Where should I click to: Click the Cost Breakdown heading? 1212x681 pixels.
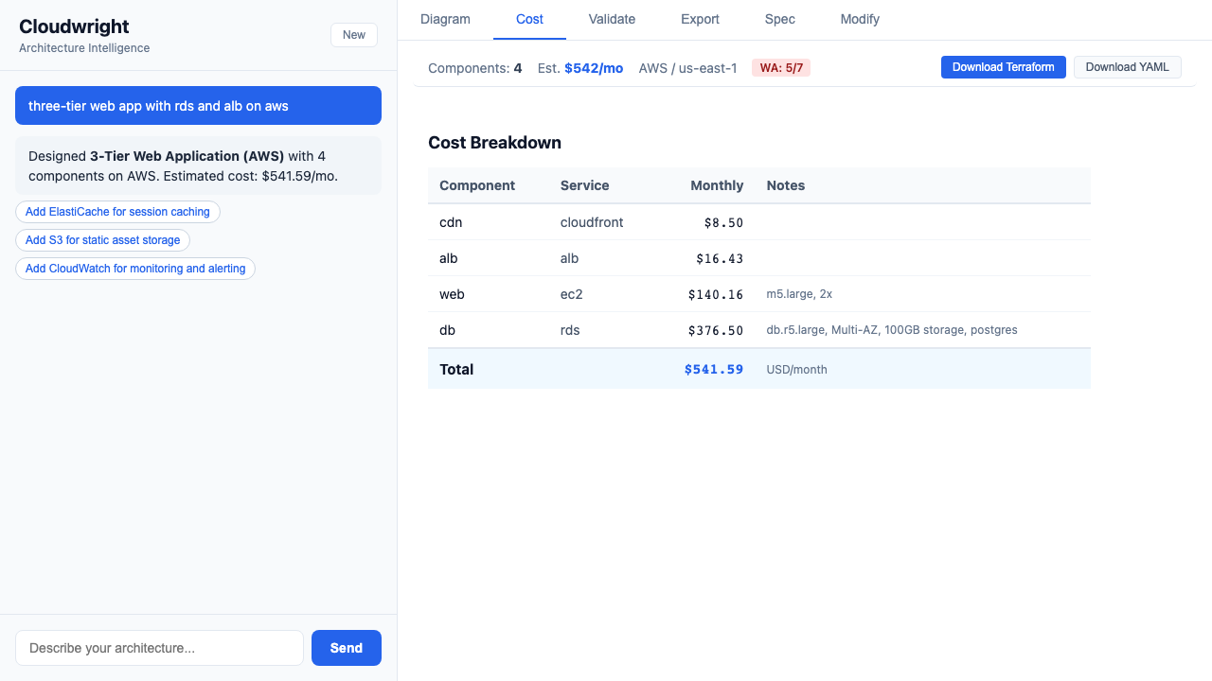494,143
